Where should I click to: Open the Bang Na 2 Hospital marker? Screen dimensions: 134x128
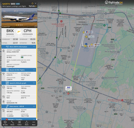[x=122, y=100]
